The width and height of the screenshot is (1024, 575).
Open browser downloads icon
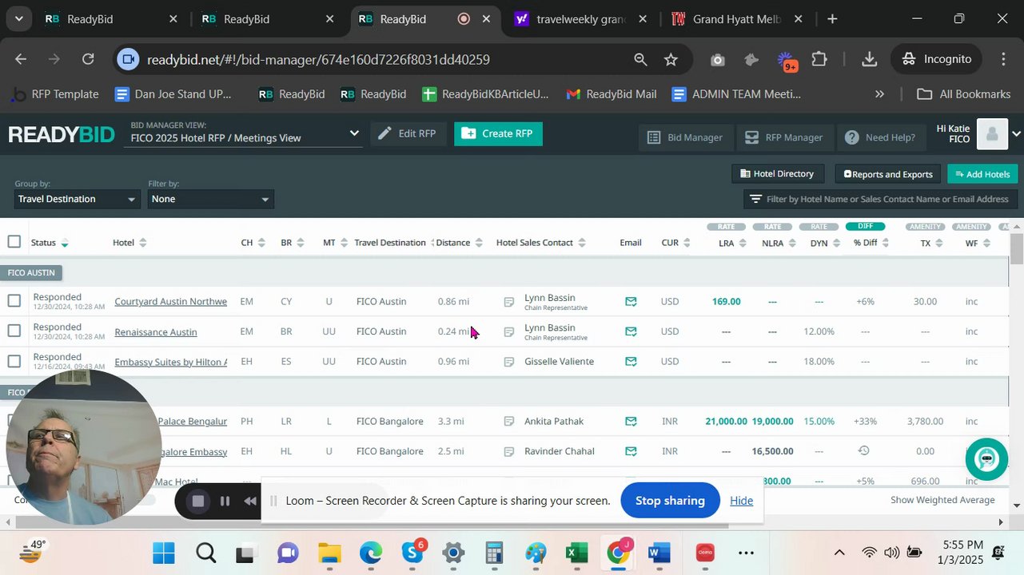pos(870,59)
